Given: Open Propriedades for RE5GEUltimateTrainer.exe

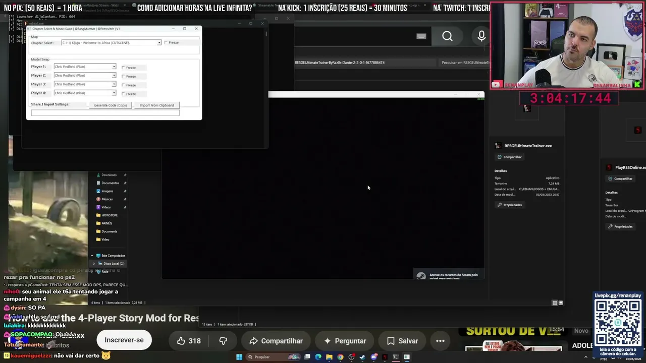Looking at the screenshot, I should 510,205.
